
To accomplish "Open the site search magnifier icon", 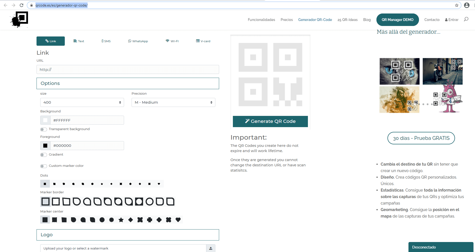I will (466, 19).
